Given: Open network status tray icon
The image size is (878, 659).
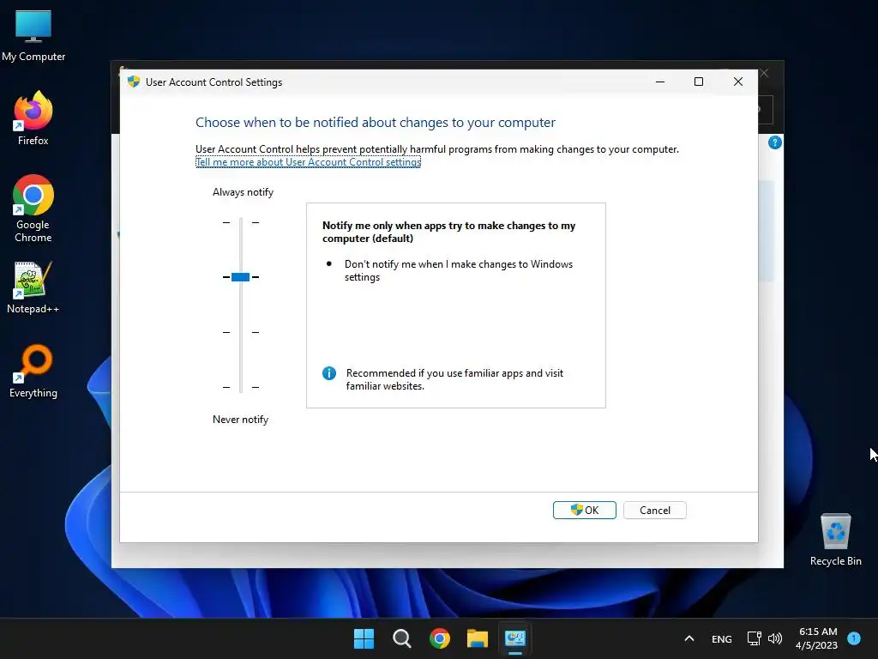Looking at the screenshot, I should tap(754, 638).
